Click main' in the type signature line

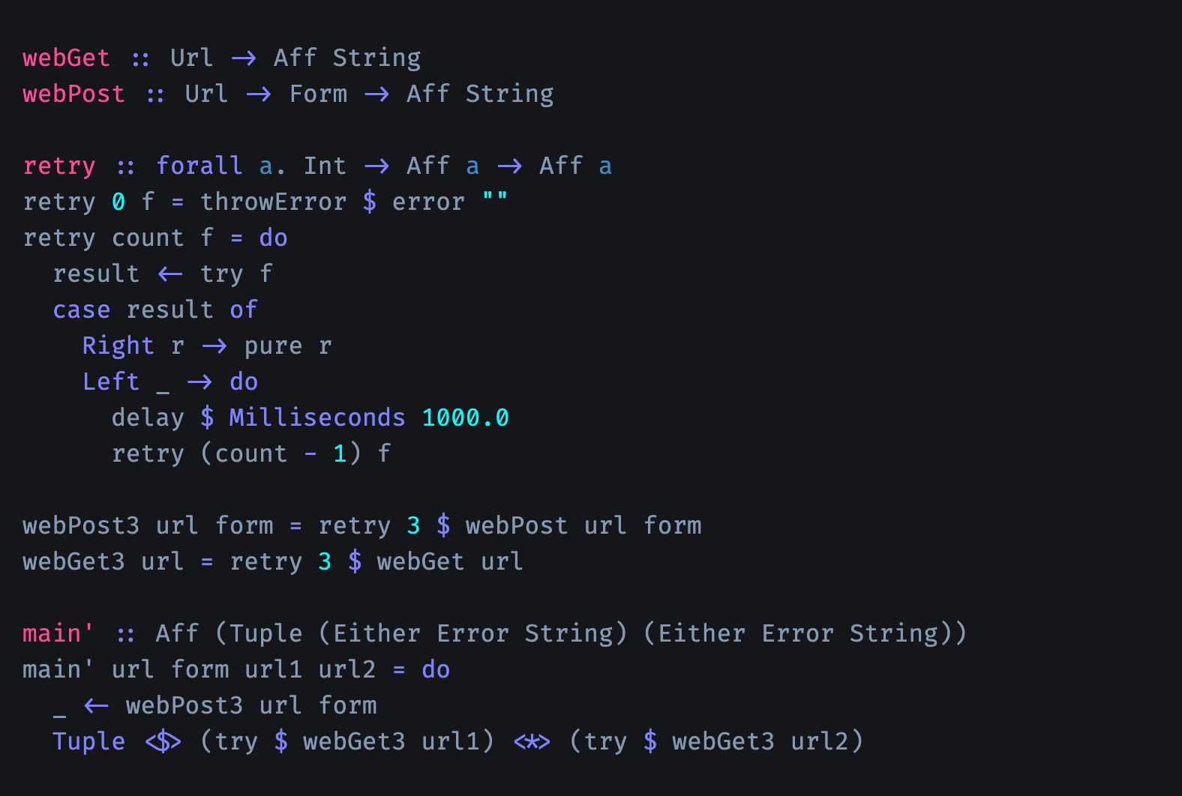coord(58,633)
